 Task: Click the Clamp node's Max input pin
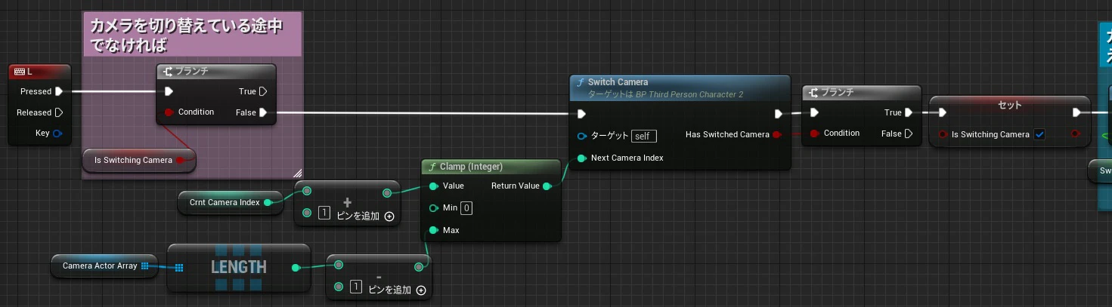click(x=433, y=230)
